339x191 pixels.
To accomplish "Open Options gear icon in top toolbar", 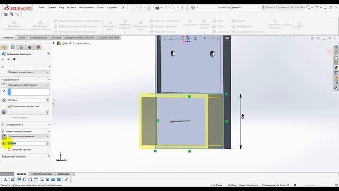I will pyautogui.click(x=193, y=7).
